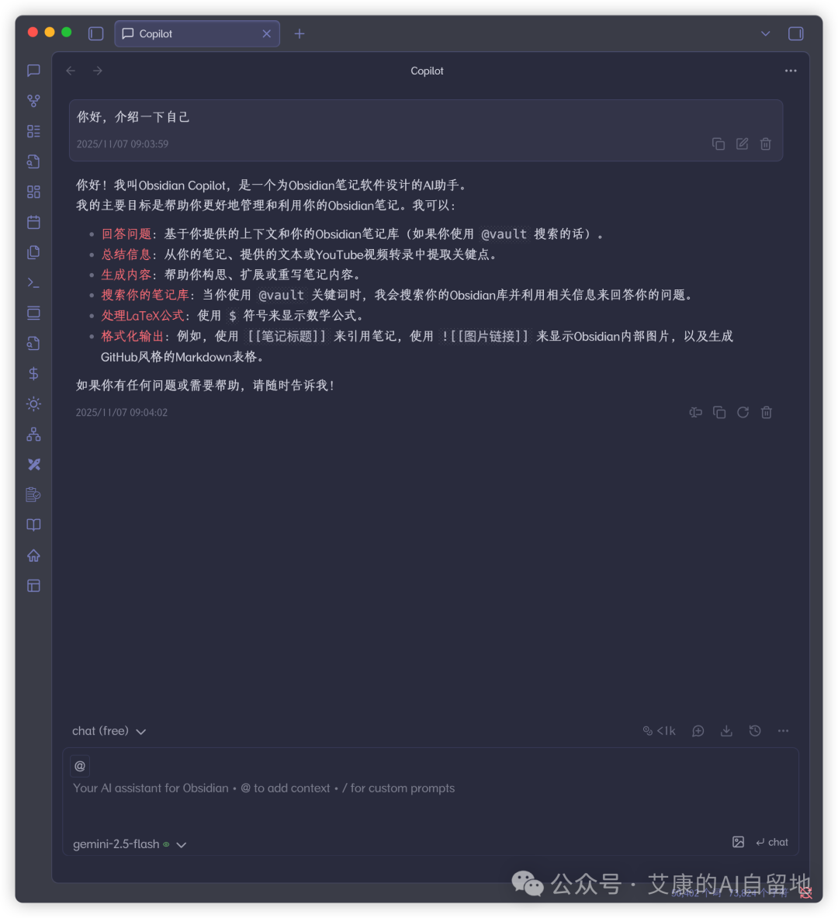Click the red 处理LaTeX公式 bullet heading
This screenshot has height=918, width=838.
(142, 316)
